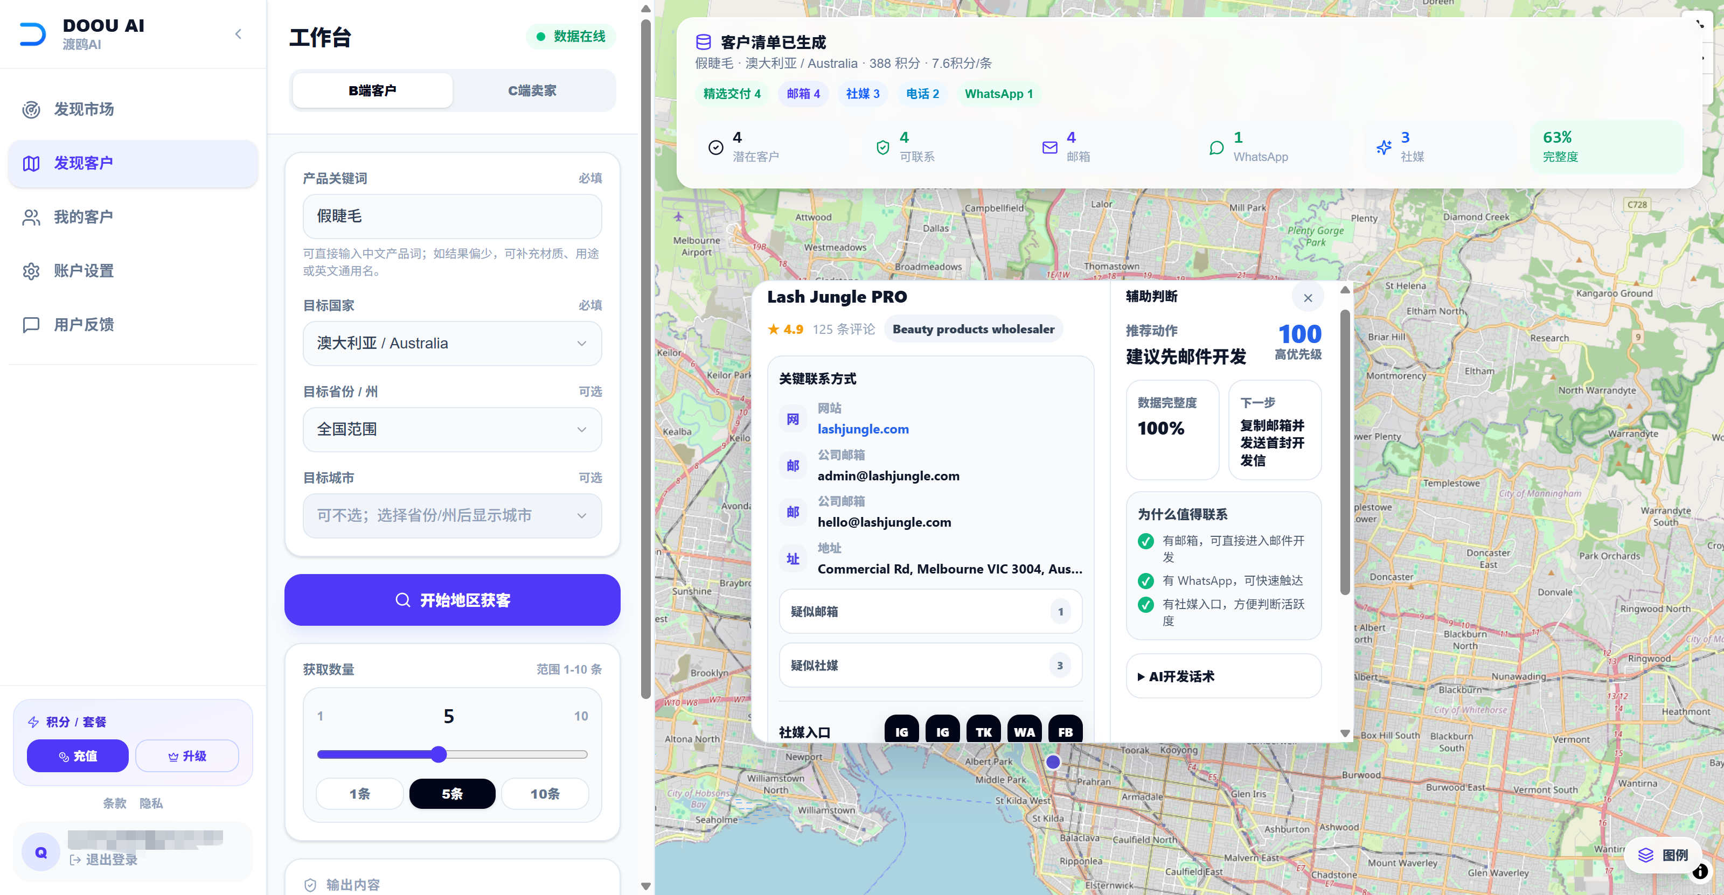Image resolution: width=1724 pixels, height=895 pixels.
Task: Open the 隐私 privacy link
Action: [x=151, y=803]
